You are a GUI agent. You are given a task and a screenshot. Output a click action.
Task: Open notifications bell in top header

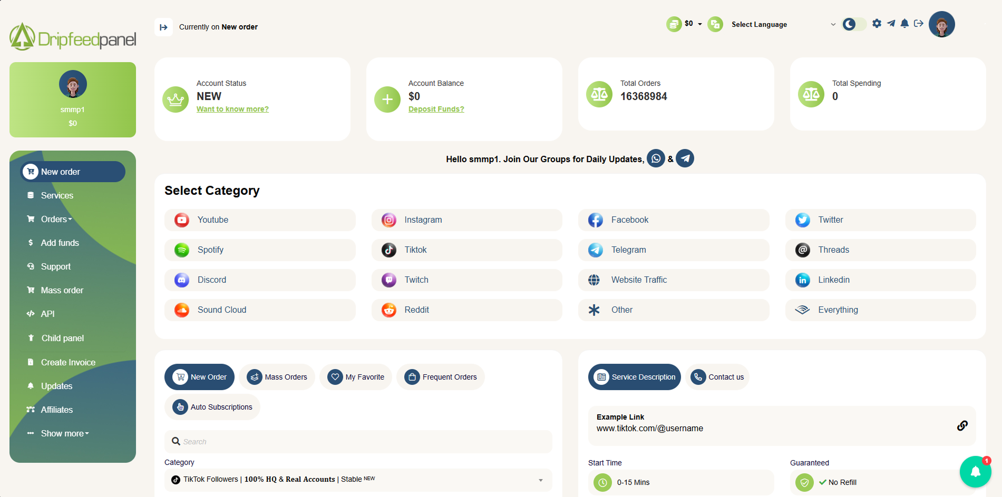pos(904,24)
